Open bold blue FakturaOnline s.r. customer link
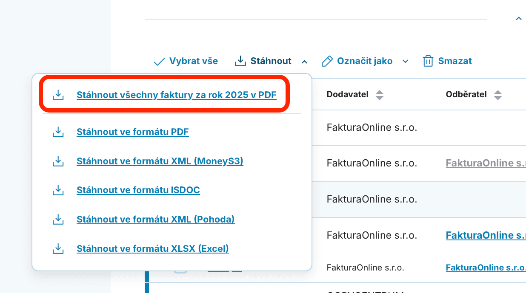526x293 pixels. pos(486,235)
